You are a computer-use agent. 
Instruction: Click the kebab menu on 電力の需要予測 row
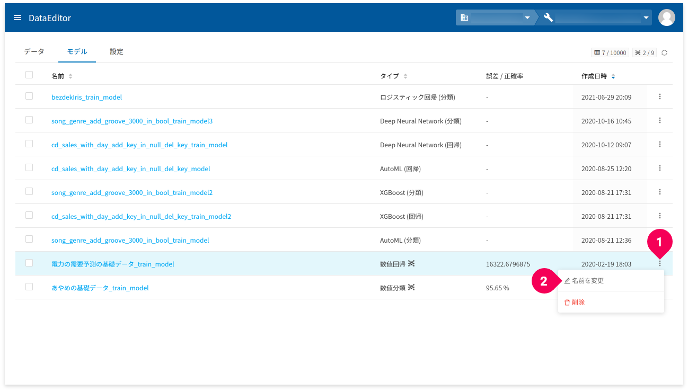[x=660, y=263]
